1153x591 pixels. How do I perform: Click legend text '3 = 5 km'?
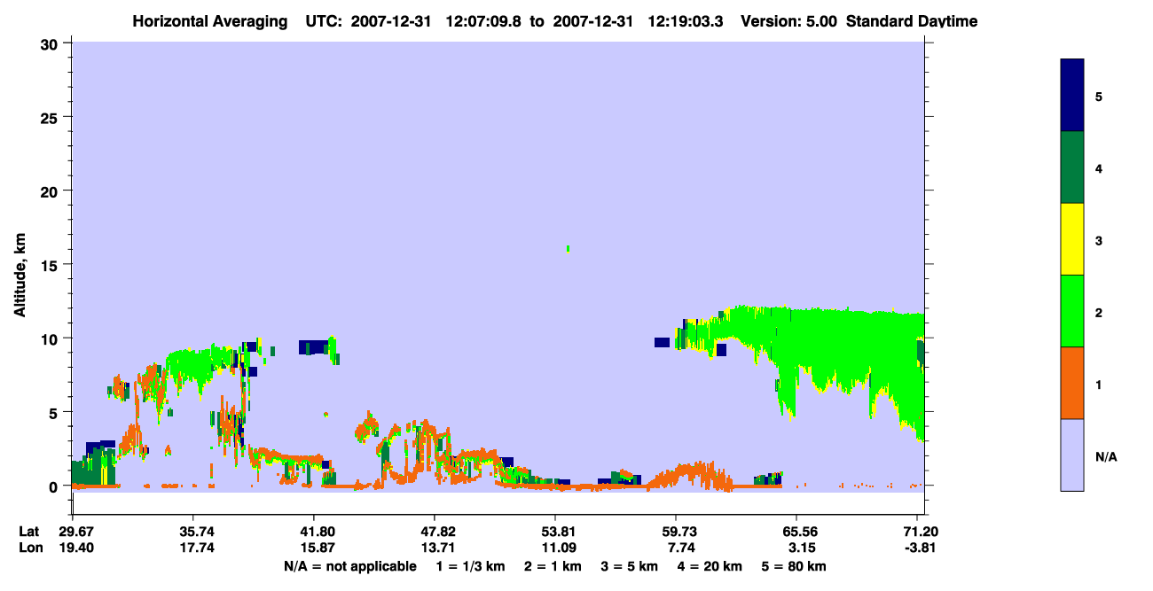pos(629,566)
